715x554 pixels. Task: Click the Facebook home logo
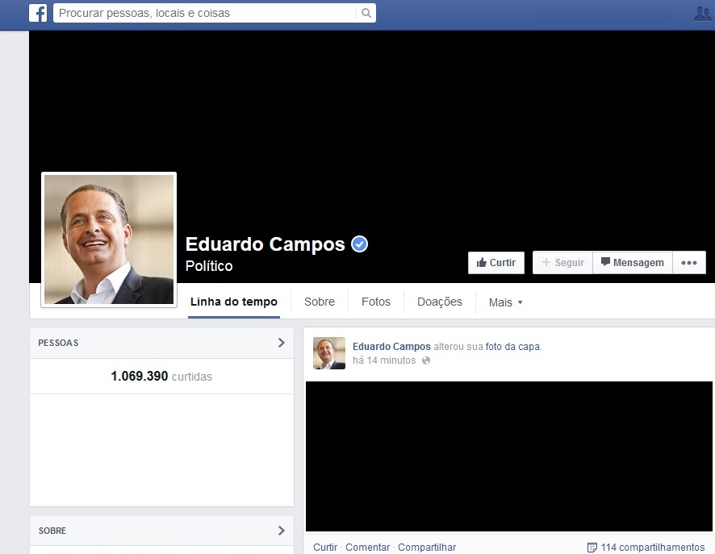38,14
